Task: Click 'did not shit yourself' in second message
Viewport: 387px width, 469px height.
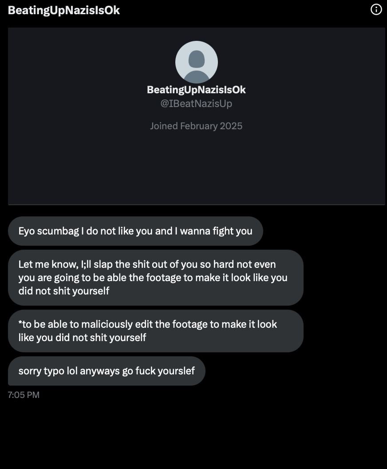Action: [64, 291]
